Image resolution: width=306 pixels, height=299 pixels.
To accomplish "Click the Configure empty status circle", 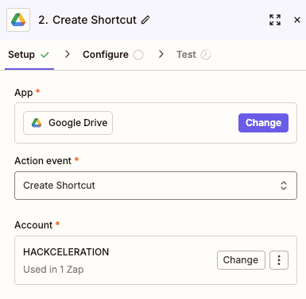I will 138,55.
